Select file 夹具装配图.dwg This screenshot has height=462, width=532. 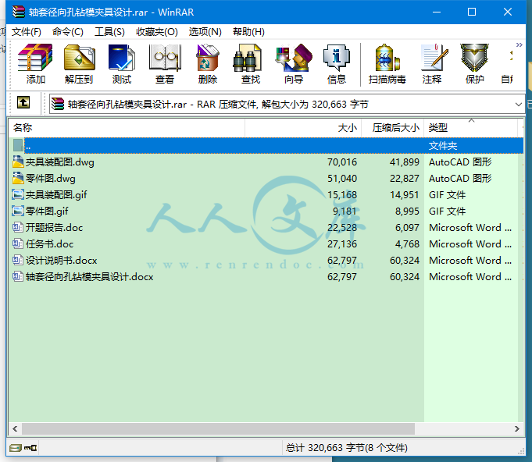tap(266, 162)
